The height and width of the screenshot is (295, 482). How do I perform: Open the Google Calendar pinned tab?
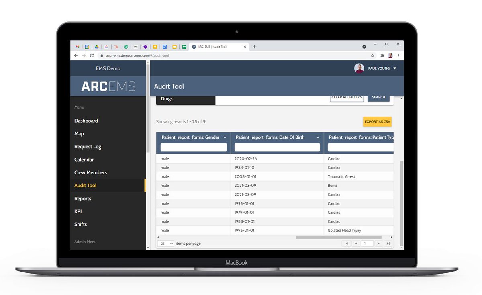pyautogui.click(x=87, y=47)
